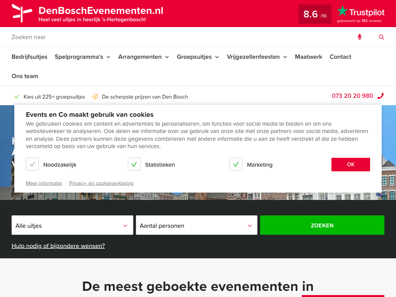Click the DenBoschEvenementen signpost logo
Screen dimensions: 396x297
(x=22, y=13)
